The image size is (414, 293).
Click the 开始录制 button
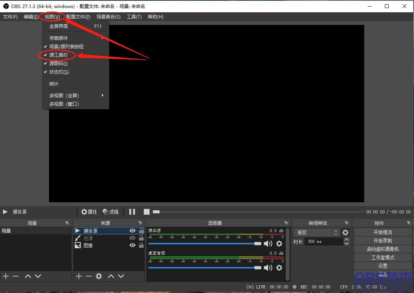(383, 241)
